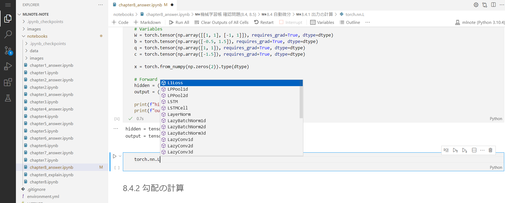Click the 8.4.2 勾配の計算 heading
505x203 pixels.
click(x=153, y=188)
